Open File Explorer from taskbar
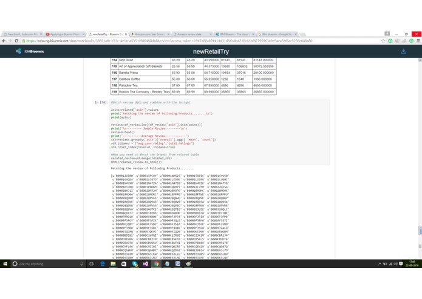The image size is (422, 299). 113,264
